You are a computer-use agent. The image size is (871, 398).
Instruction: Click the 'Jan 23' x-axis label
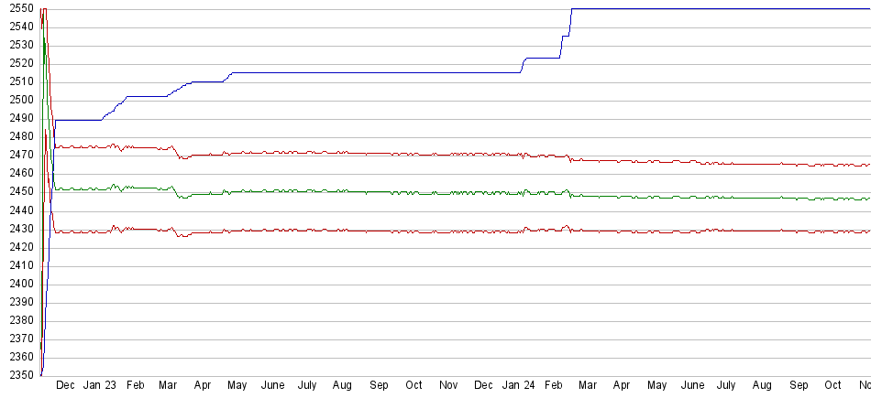click(100, 386)
